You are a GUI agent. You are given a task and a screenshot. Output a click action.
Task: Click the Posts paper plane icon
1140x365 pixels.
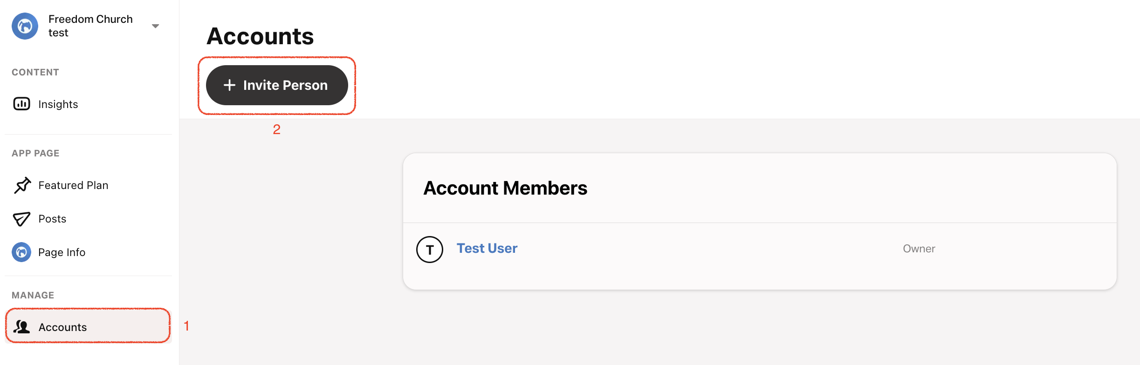[21, 219]
